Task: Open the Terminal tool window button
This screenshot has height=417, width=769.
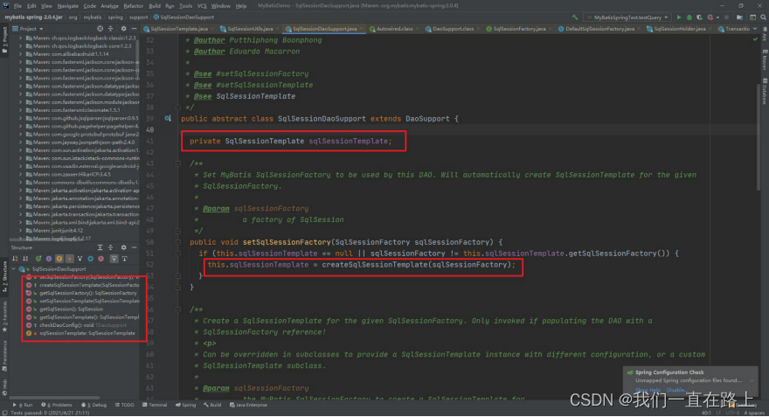Action: point(155,406)
